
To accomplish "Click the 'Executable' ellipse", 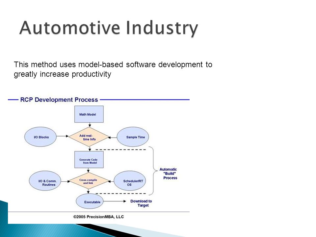I will point(90,201).
